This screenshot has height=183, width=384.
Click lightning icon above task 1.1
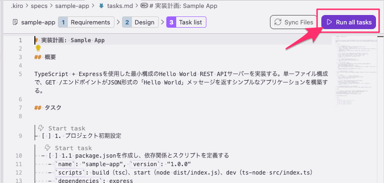48,148
